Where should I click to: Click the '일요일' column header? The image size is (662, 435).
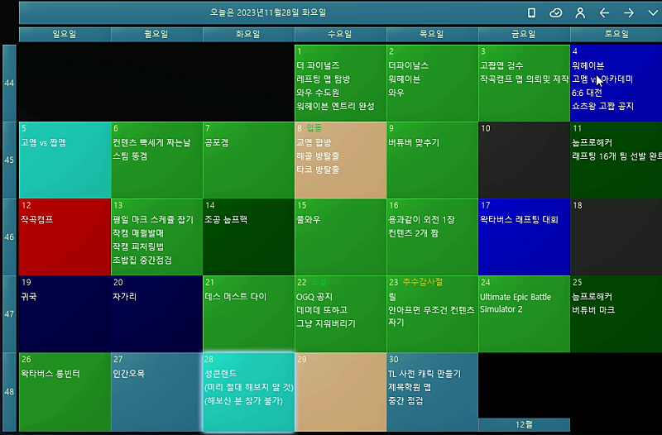point(65,34)
